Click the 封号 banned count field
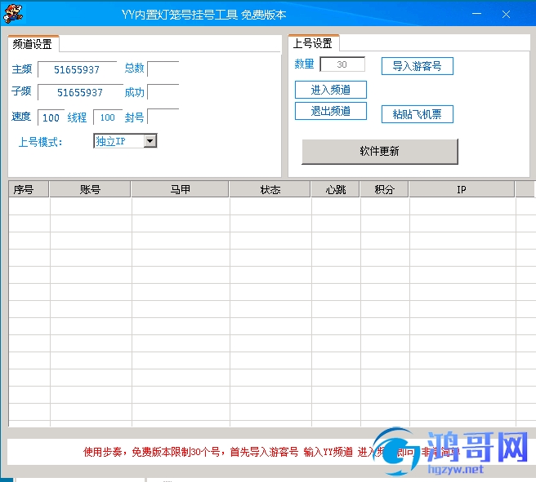The width and height of the screenshot is (536, 482). click(163, 117)
